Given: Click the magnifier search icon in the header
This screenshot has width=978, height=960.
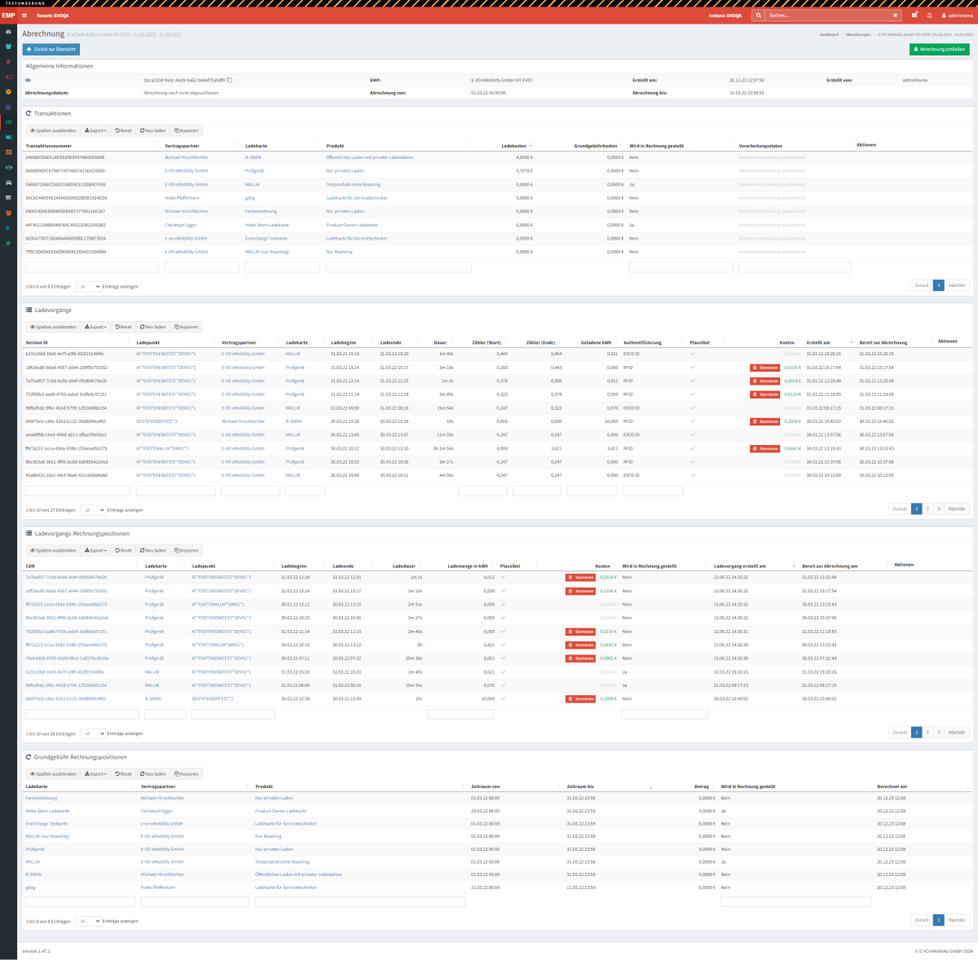Looking at the screenshot, I should coord(759,15).
